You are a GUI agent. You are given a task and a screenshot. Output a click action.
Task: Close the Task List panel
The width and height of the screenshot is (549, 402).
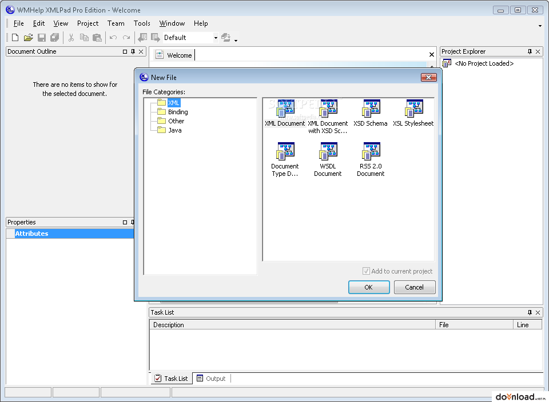[x=538, y=312]
